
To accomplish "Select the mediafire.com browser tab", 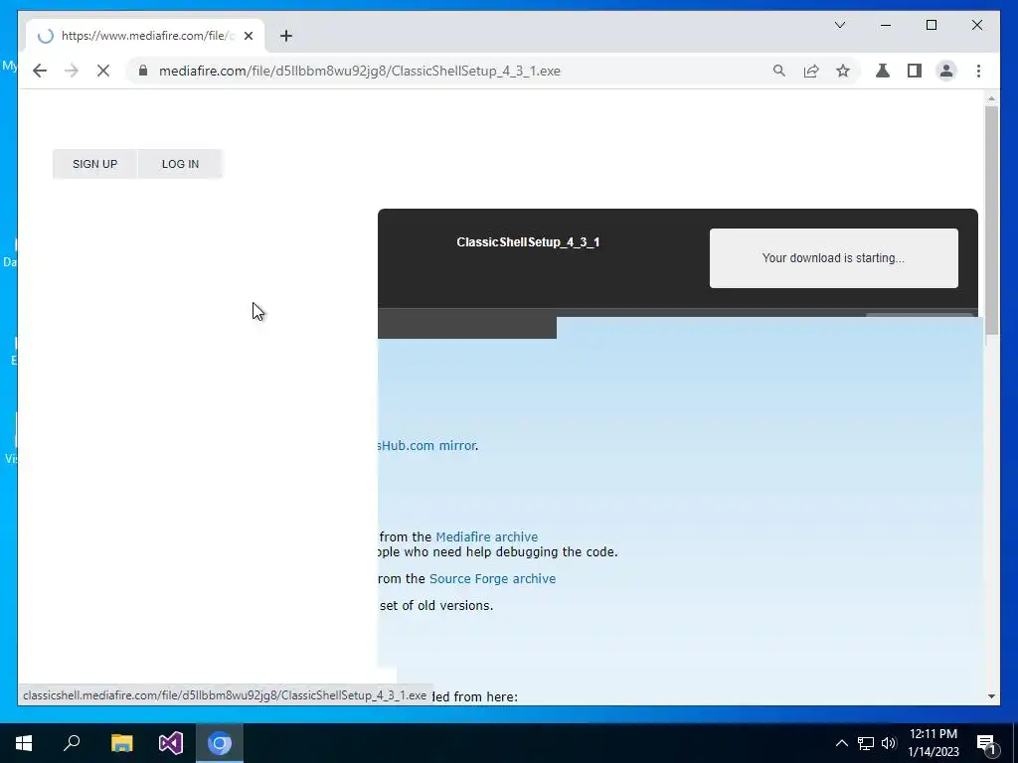I will 145,36.
